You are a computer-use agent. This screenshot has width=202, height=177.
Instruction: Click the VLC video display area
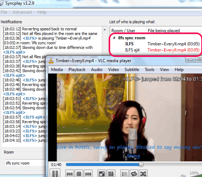tap(125, 117)
